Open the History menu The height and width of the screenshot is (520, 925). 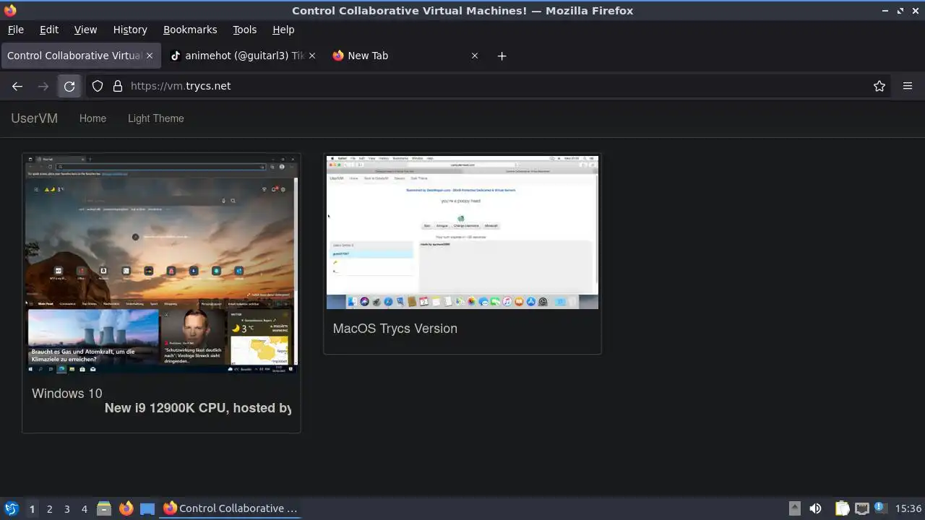coord(130,30)
